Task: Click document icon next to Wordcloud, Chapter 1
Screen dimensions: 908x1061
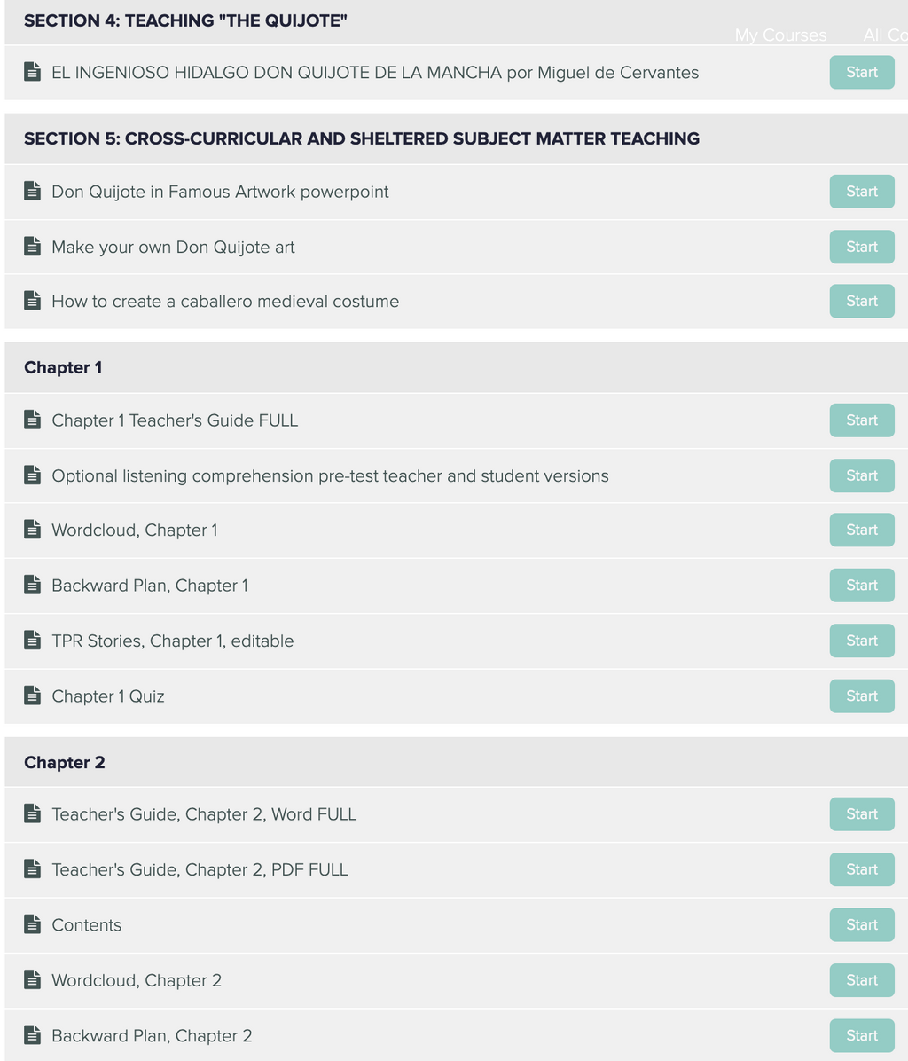Action: click(33, 529)
